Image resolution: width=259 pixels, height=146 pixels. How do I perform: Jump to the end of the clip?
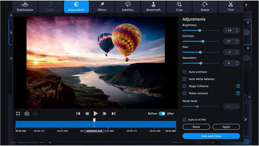[113, 114]
